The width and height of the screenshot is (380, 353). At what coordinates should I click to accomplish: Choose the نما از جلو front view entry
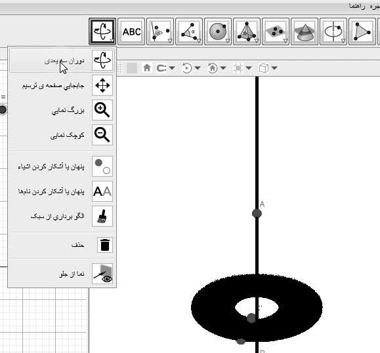pyautogui.click(x=62, y=274)
